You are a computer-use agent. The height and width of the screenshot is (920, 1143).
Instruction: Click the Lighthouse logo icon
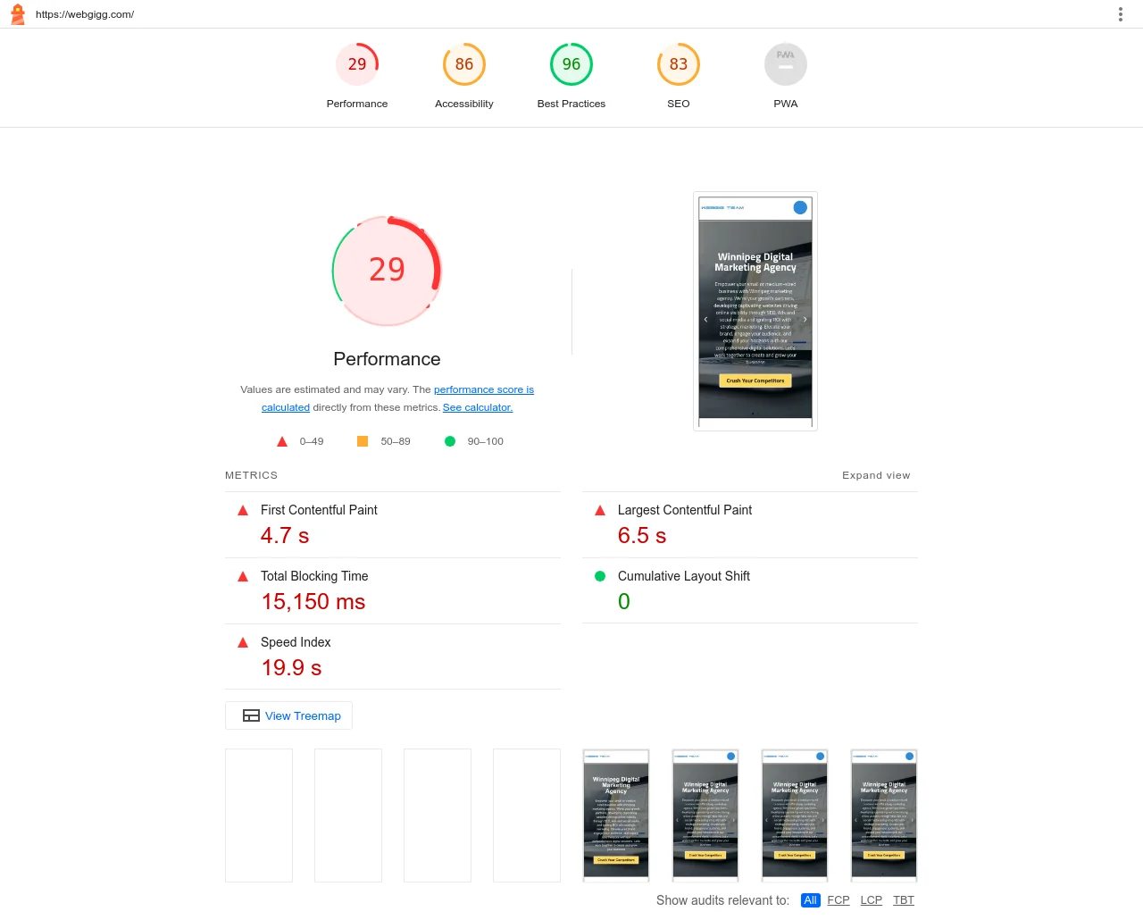tap(18, 14)
